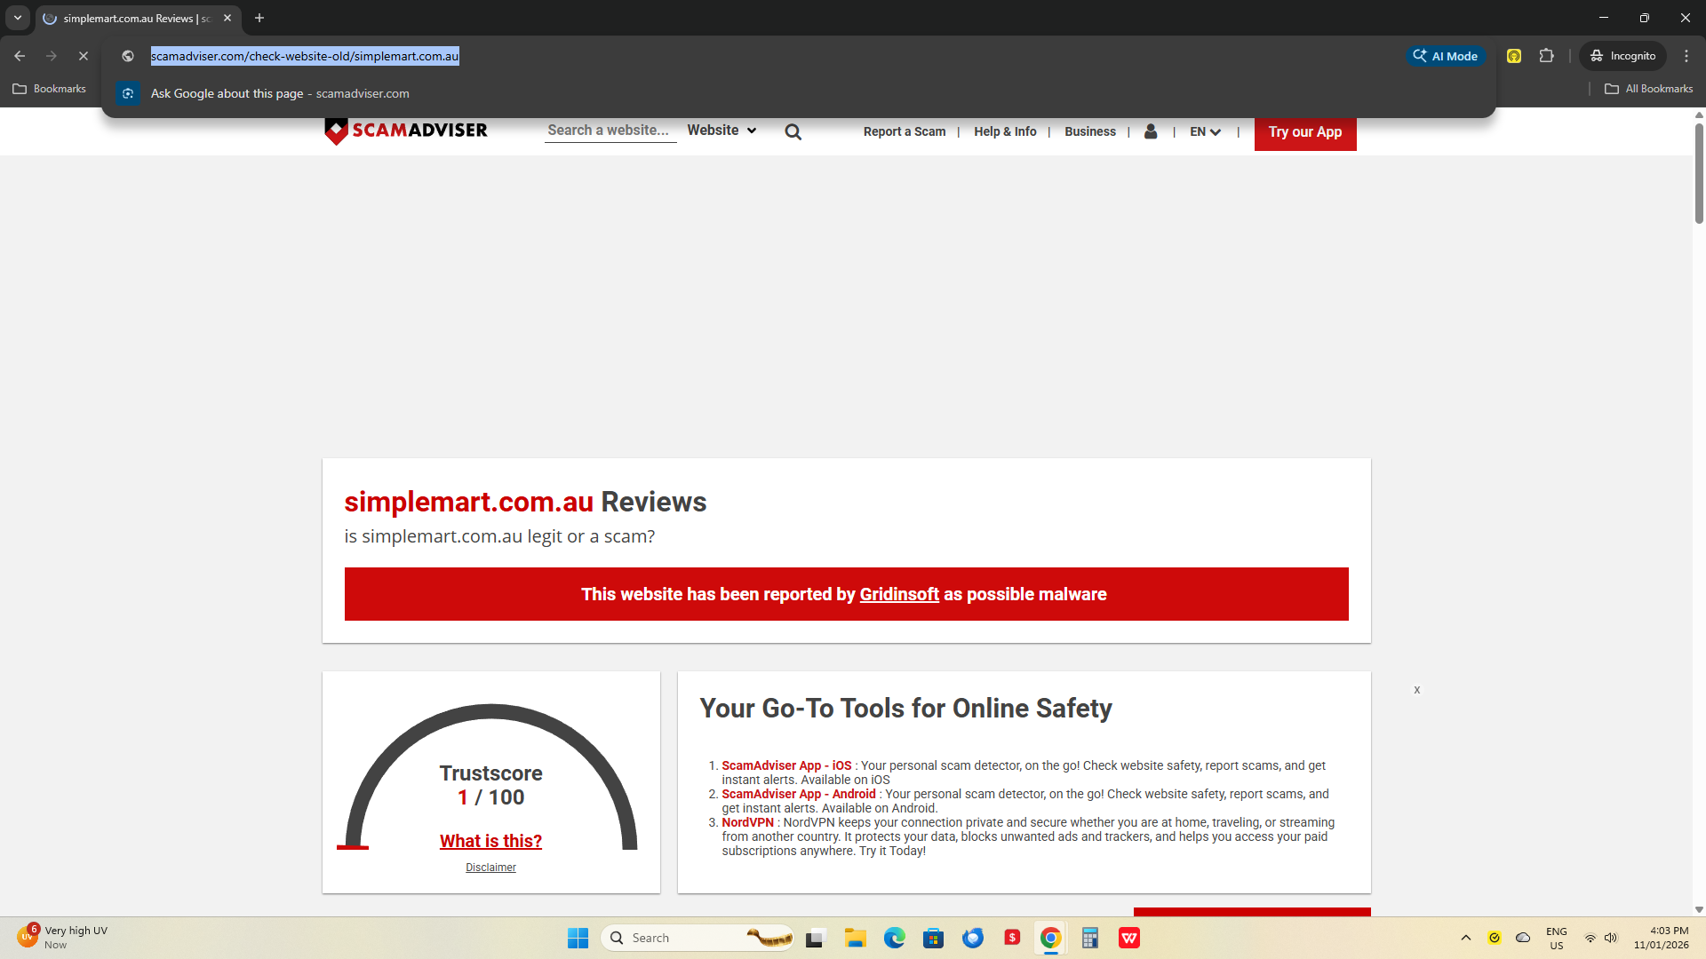The height and width of the screenshot is (959, 1706).
Task: Stop loading the page
Action: pyautogui.click(x=84, y=56)
